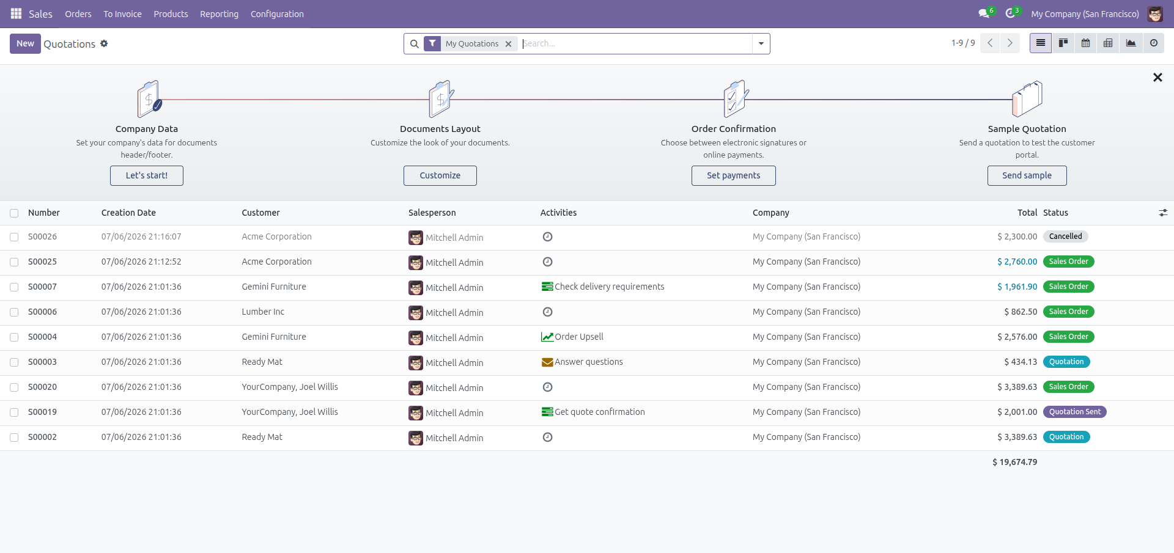Switch to Kanban view

point(1063,43)
